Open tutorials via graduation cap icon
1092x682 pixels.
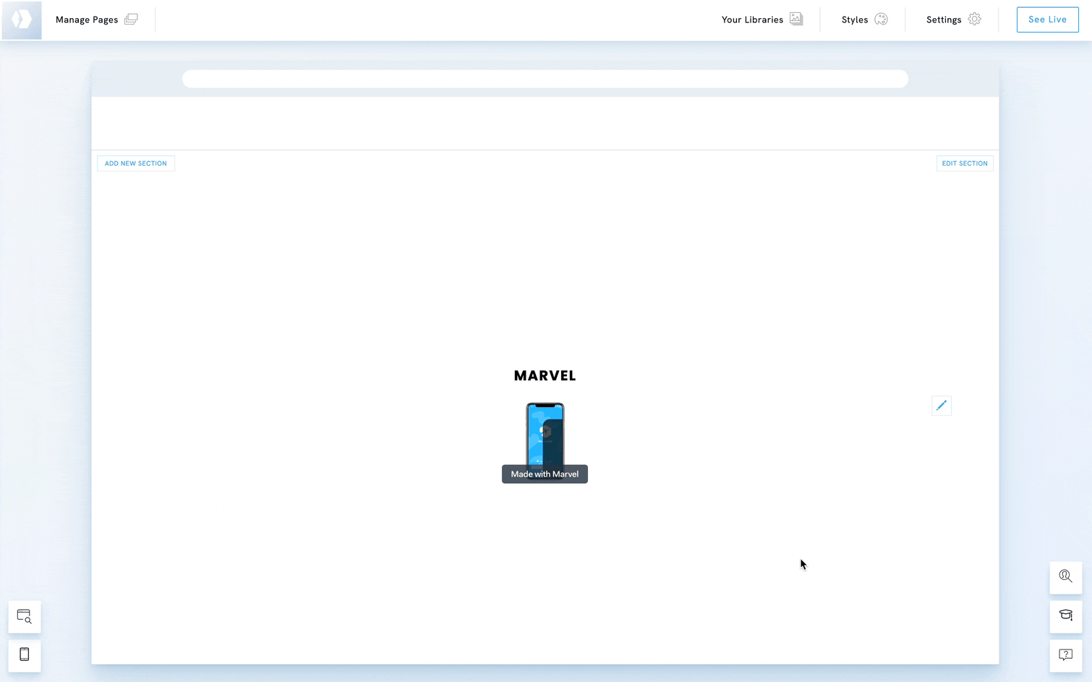(1065, 615)
